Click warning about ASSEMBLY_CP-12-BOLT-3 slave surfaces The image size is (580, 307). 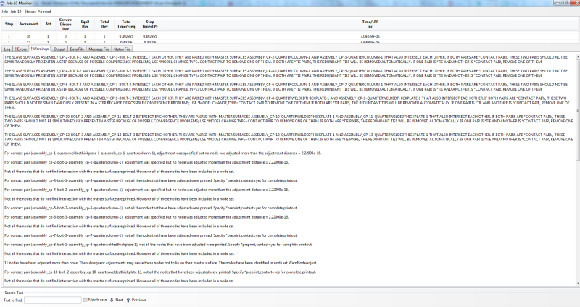(x=289, y=139)
